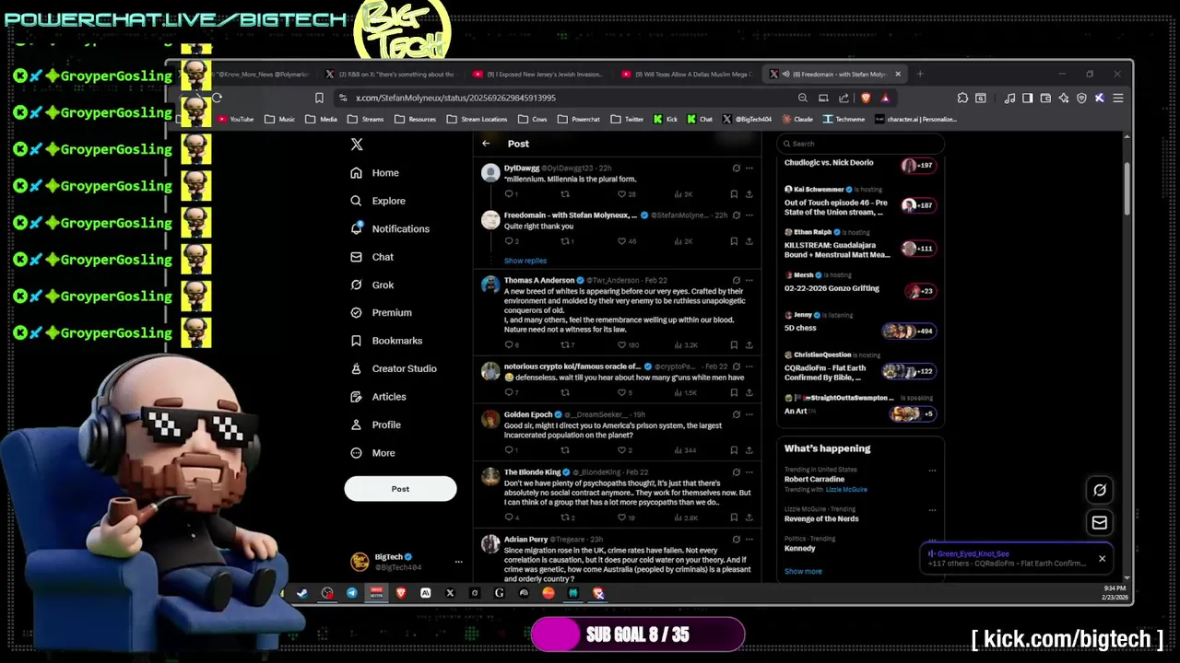The width and height of the screenshot is (1180, 663).
Task: Open Articles in the sidebar
Action: [x=378, y=397]
